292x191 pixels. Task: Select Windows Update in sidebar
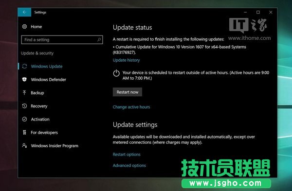[x=47, y=67]
